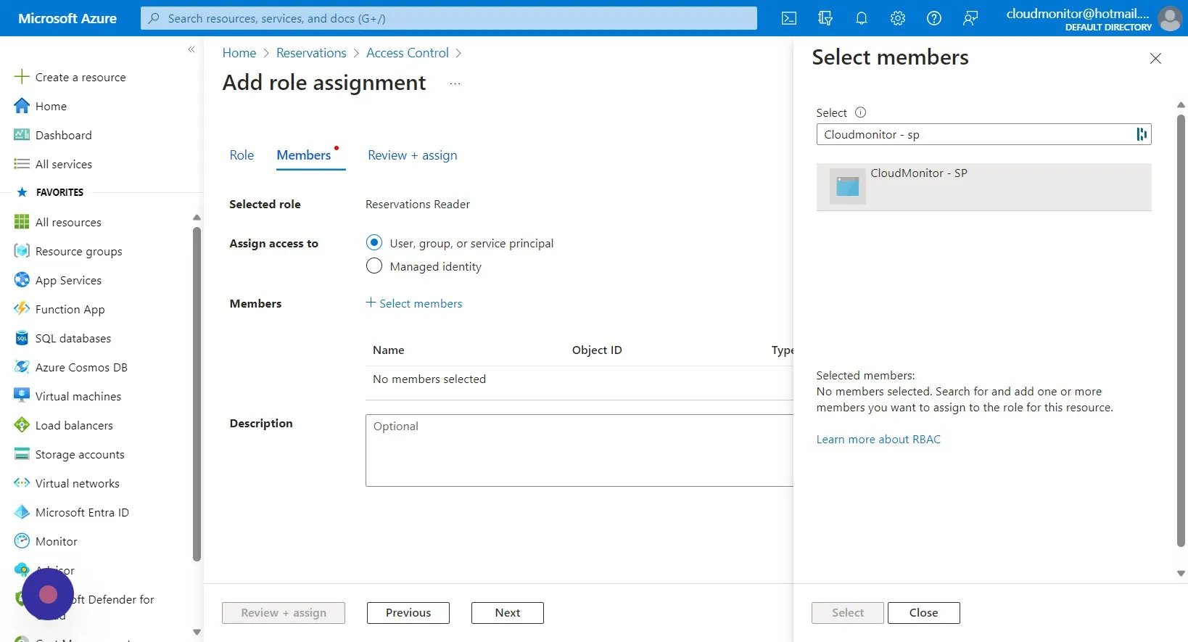Click the Monitor gauge icon
1188x642 pixels.
click(x=22, y=541)
